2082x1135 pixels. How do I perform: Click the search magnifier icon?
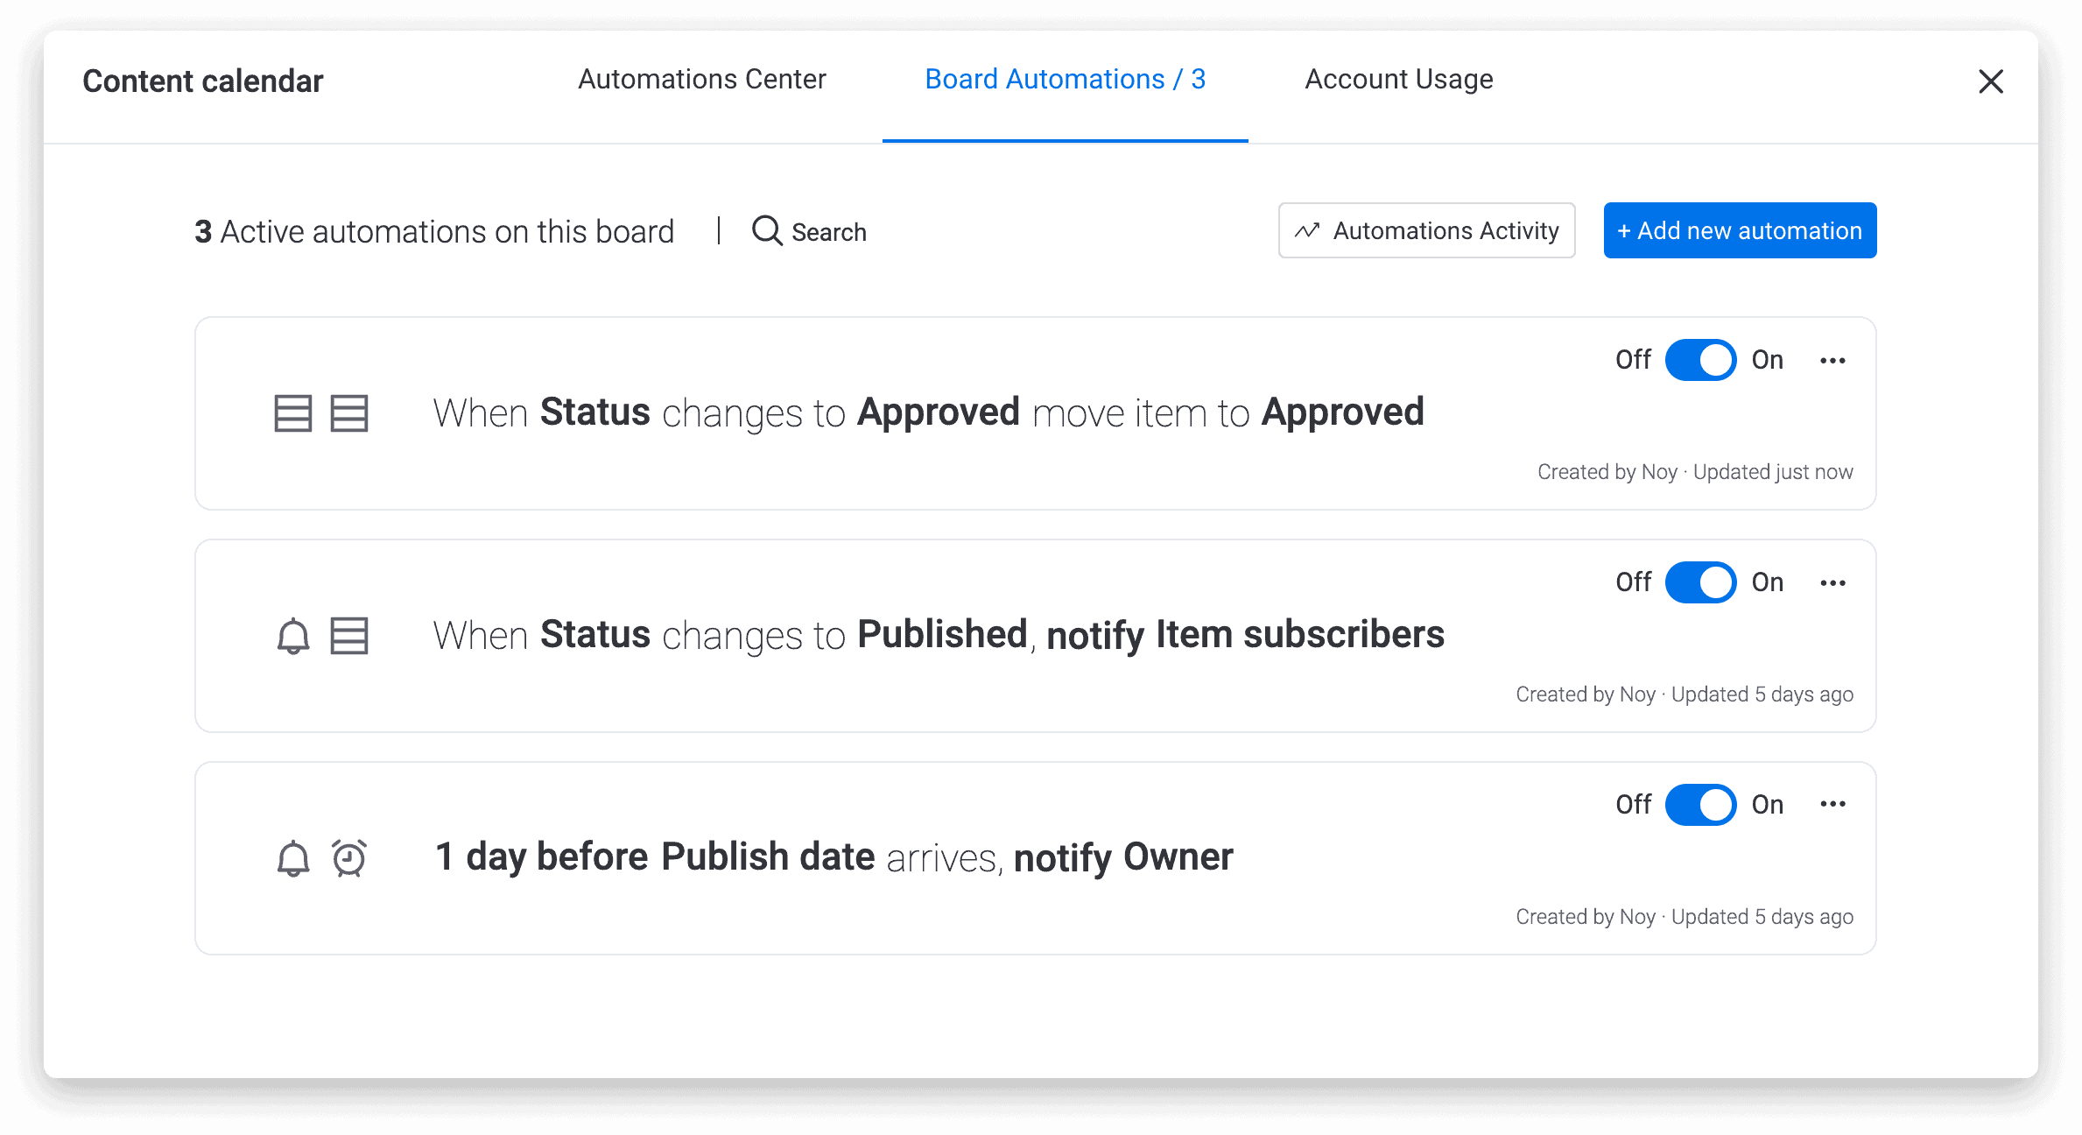(767, 231)
